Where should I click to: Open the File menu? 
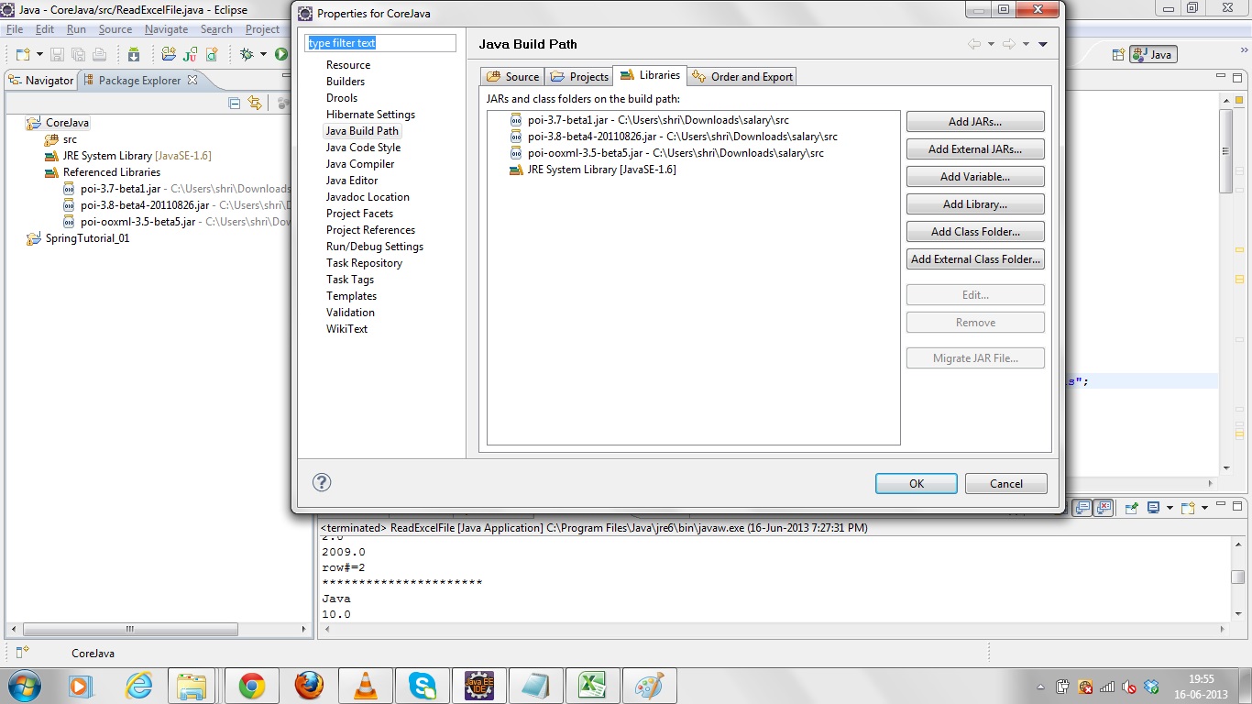point(15,29)
